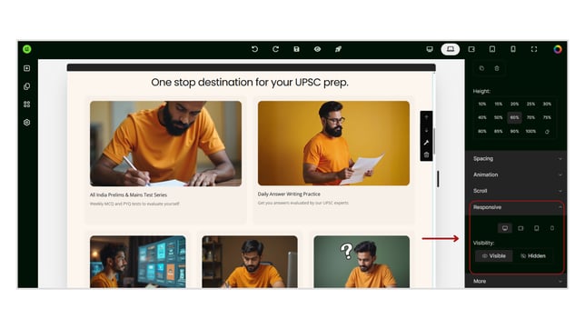Open the apps grid icon in left sidebar

click(27, 105)
